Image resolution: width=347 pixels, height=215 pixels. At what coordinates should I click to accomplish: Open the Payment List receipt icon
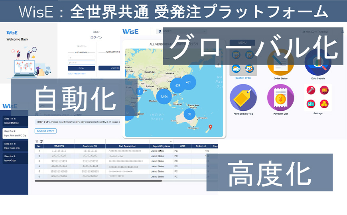click(x=281, y=98)
